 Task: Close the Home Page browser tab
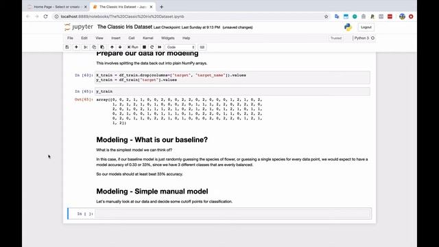coord(86,7)
